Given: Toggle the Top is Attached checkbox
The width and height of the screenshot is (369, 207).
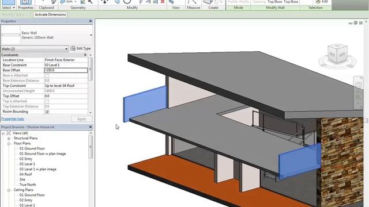Looking at the screenshot, I should click(x=47, y=102).
